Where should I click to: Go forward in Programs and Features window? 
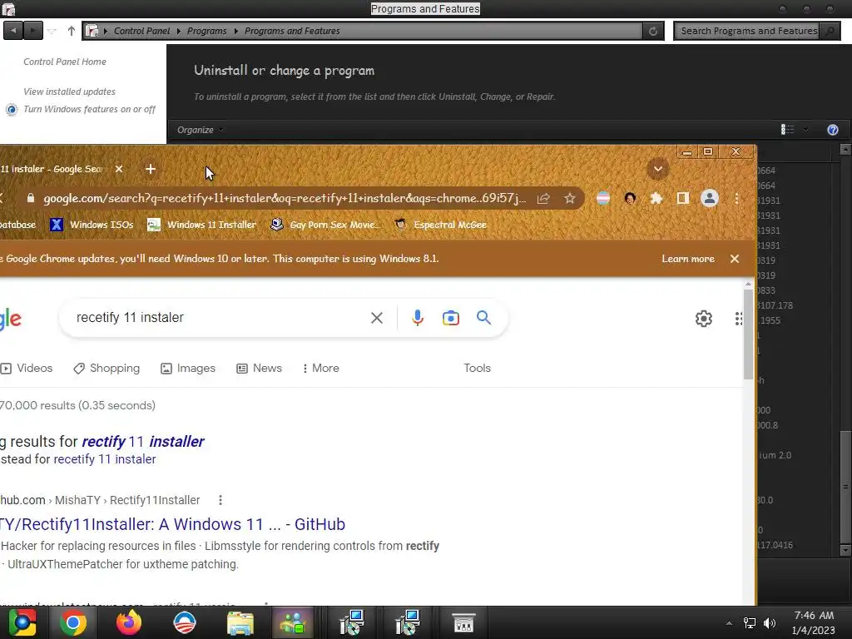[32, 31]
